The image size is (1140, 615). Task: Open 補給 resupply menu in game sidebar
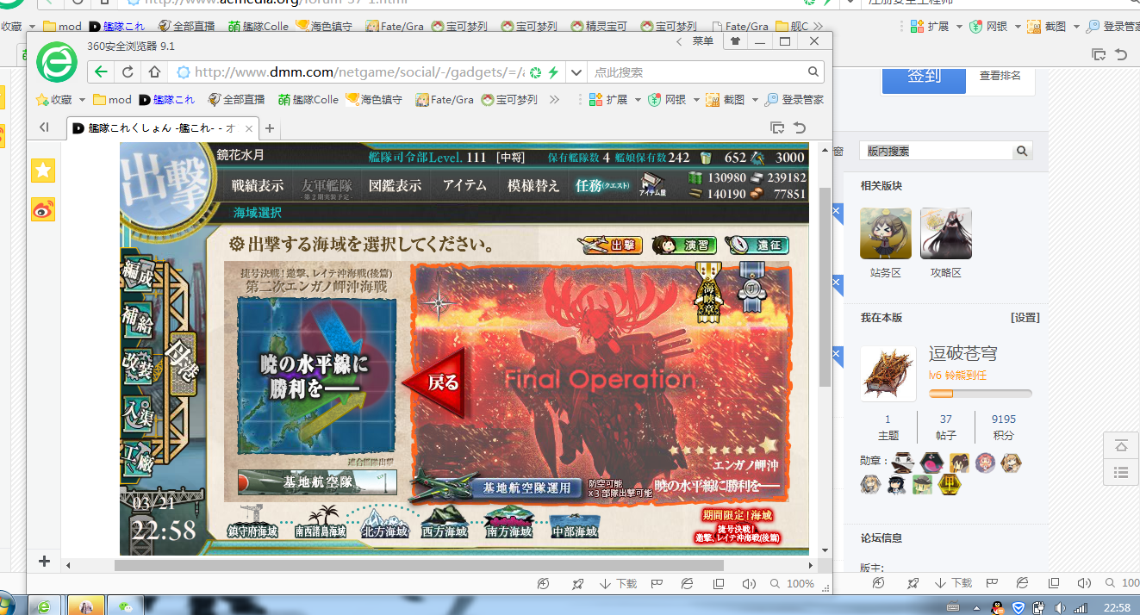(138, 319)
